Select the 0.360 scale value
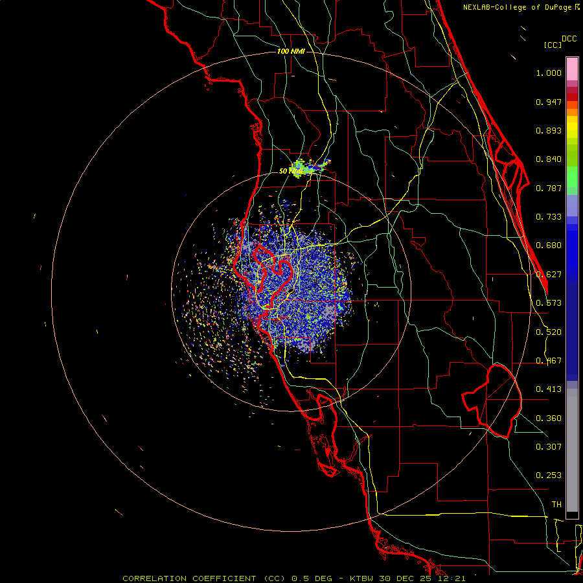 pos(549,418)
